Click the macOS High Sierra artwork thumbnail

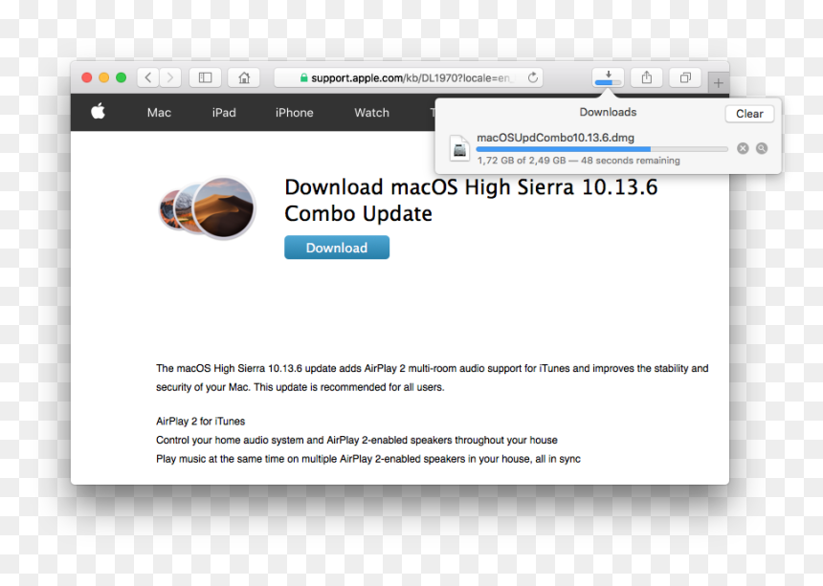click(x=208, y=207)
